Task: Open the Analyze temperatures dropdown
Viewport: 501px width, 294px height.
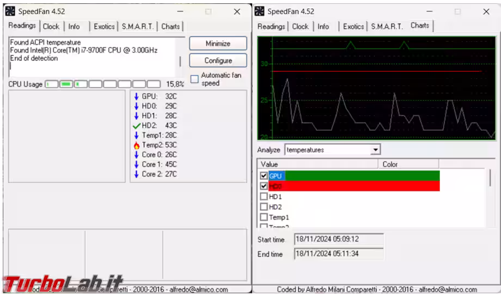Action: tap(376, 150)
